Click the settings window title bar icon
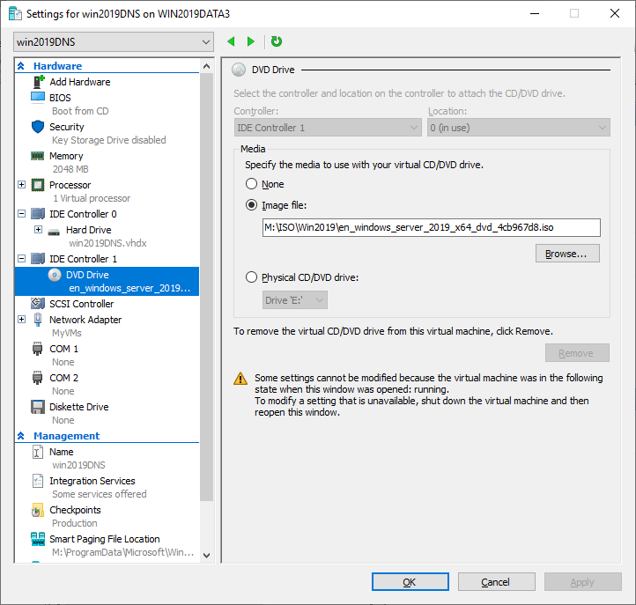 15,14
